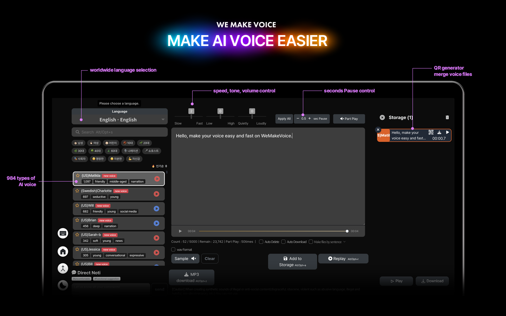506x316 pixels.
Task: Click into the script text area
Action: coord(268,176)
